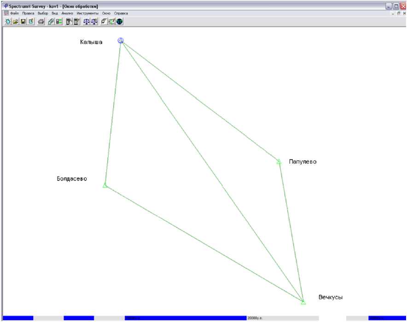Open the Вид menu
This screenshot has width=407, height=322.
(54, 13)
